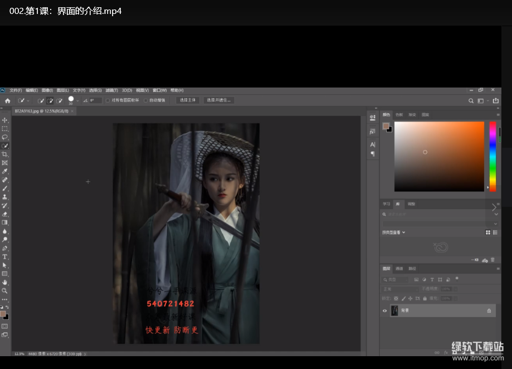Select the Crop tool
The image size is (512, 369).
(4, 154)
